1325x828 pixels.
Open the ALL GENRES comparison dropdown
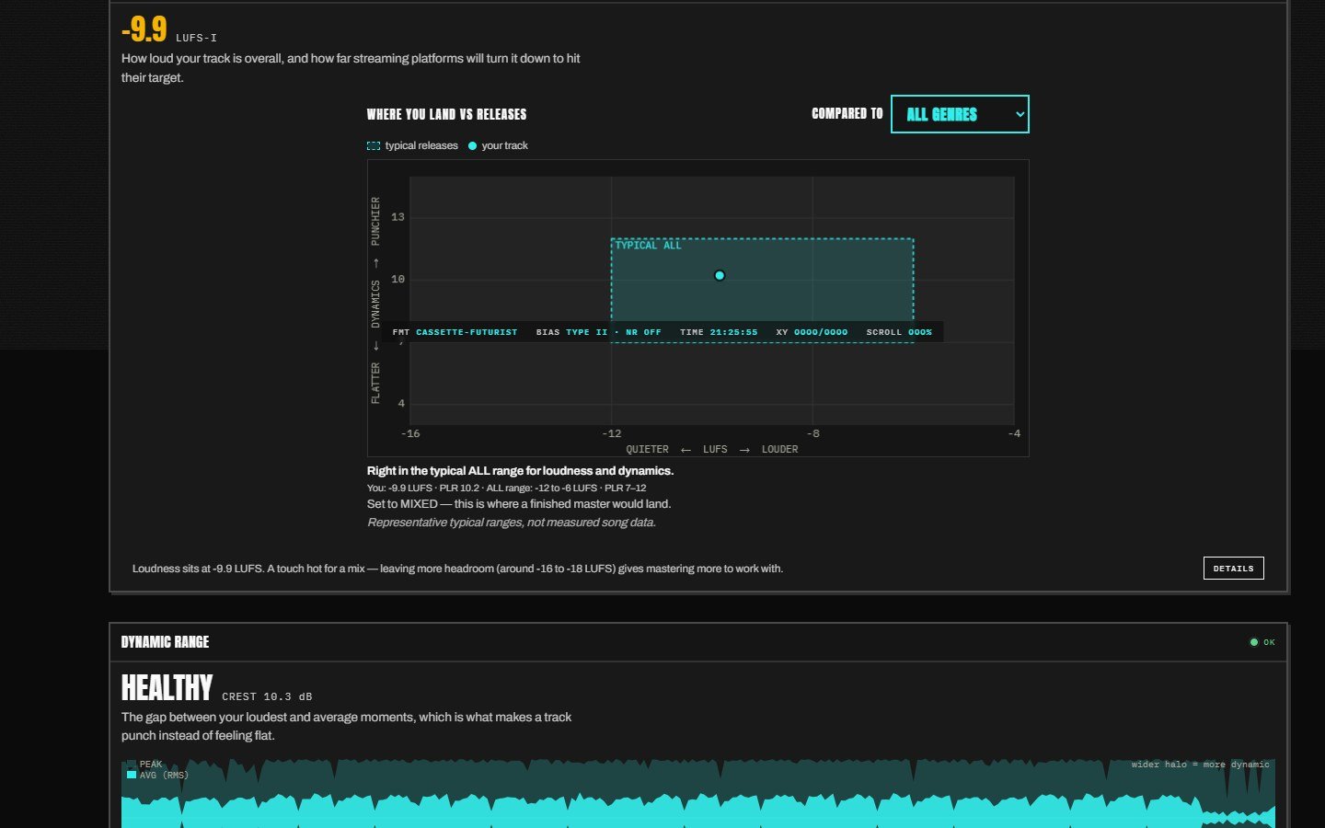(x=960, y=114)
